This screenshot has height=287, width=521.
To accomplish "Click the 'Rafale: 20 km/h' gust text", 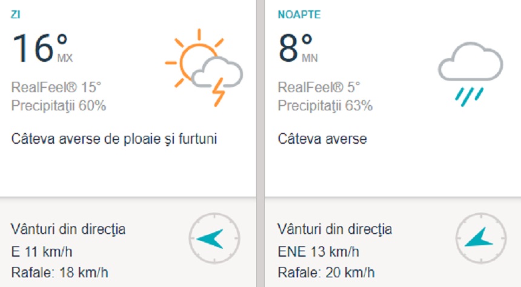I will 326,271.
